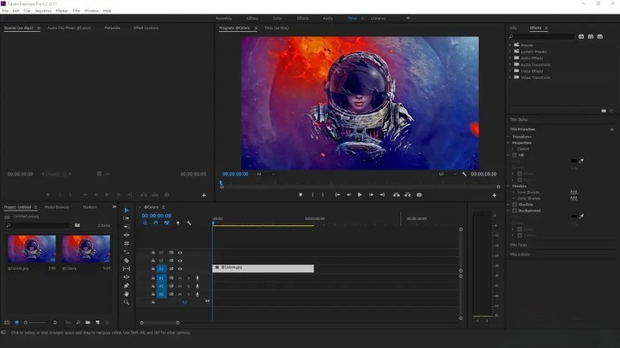Expand the Lumetri Presets folder
620x348 pixels.
coord(510,52)
